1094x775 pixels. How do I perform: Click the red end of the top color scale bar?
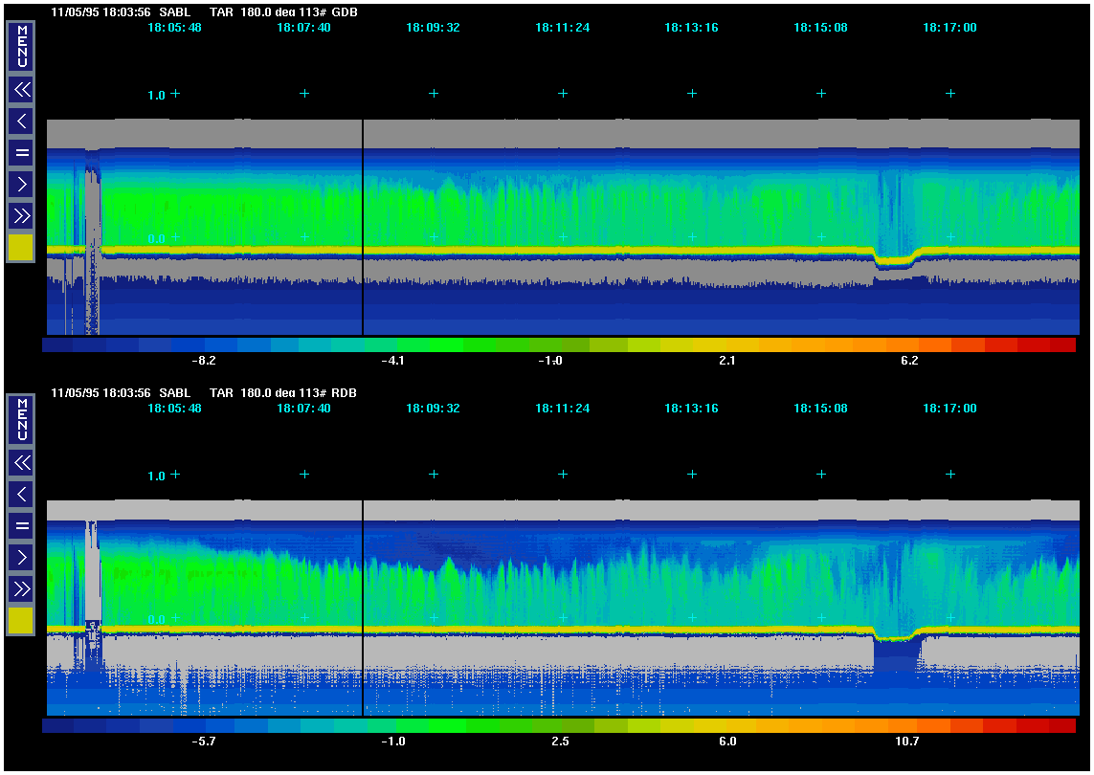[x=1062, y=344]
